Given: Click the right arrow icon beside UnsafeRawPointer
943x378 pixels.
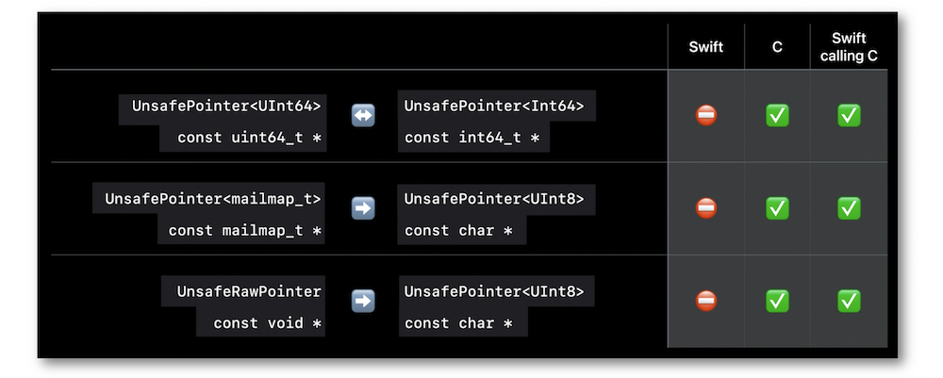Looking at the screenshot, I should click(363, 301).
